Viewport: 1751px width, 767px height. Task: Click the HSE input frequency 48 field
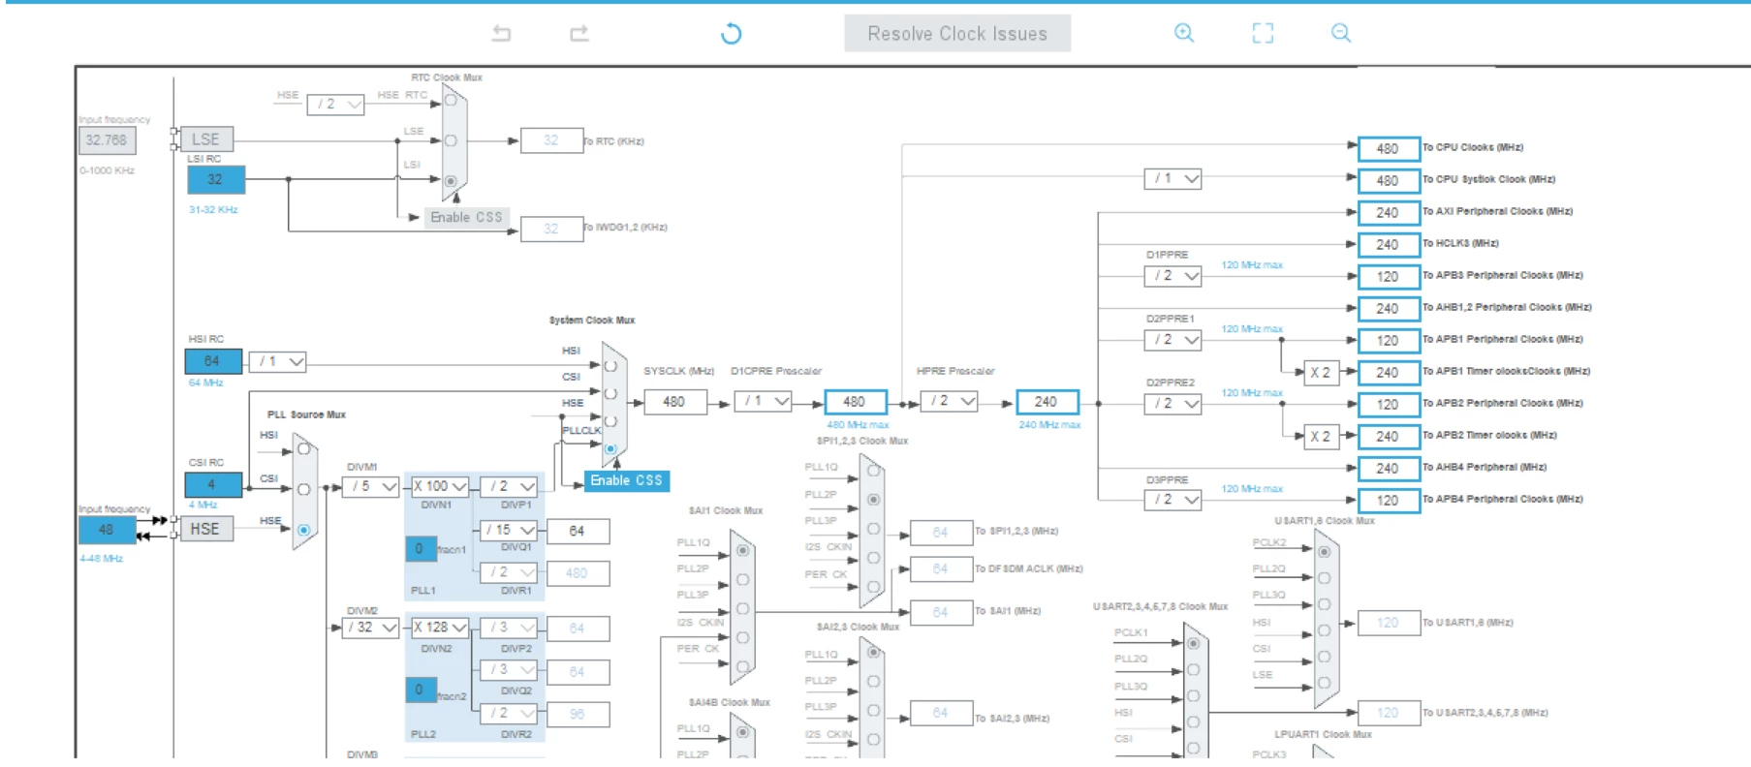tap(107, 530)
